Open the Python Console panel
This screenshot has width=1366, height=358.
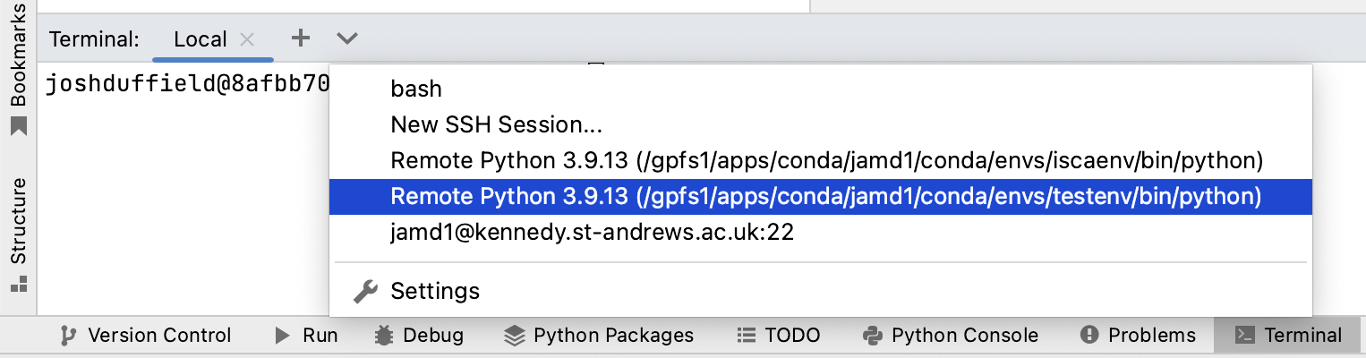(x=951, y=336)
